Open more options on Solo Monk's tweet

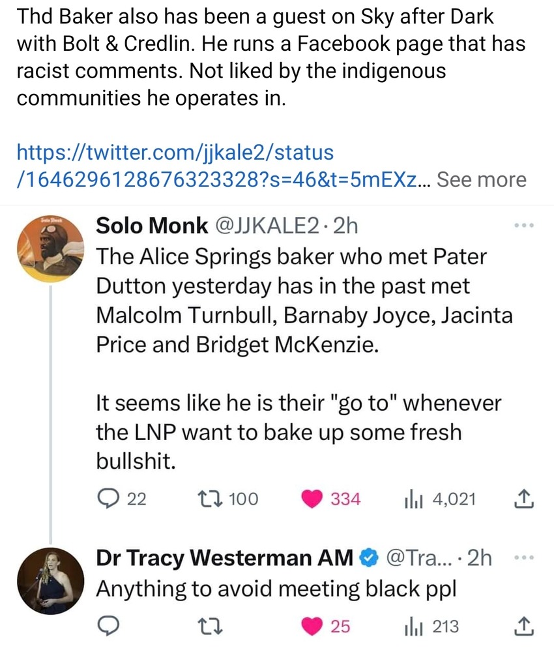point(523,226)
